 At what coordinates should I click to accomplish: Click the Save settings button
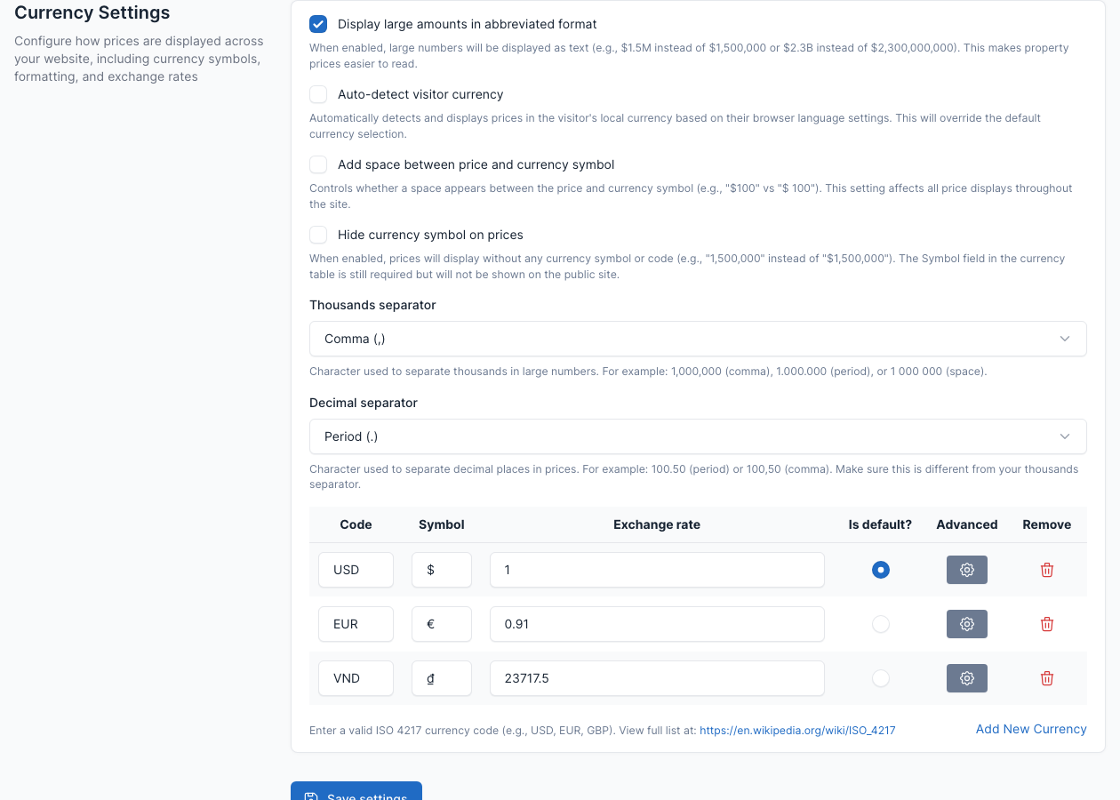tap(356, 791)
